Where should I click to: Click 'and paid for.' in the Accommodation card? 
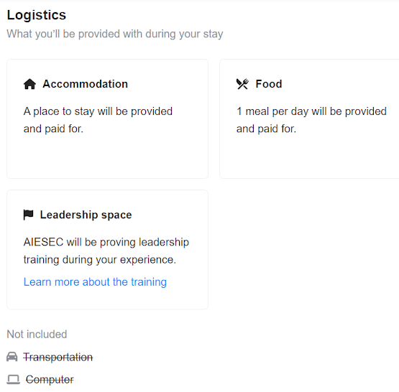pyautogui.click(x=53, y=129)
